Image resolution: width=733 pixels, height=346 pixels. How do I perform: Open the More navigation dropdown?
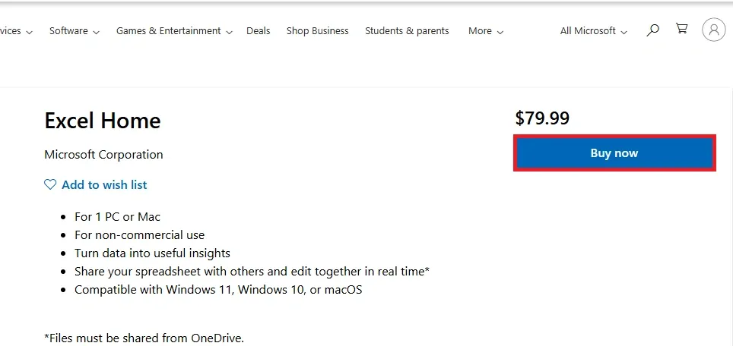[485, 31]
